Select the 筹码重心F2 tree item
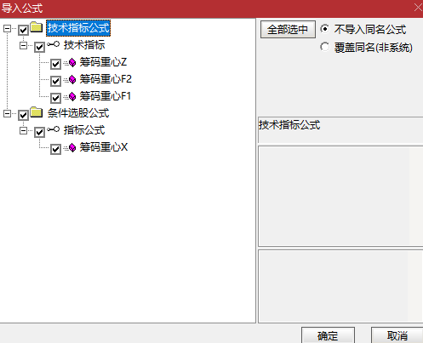This screenshot has height=343, width=423. [106, 79]
